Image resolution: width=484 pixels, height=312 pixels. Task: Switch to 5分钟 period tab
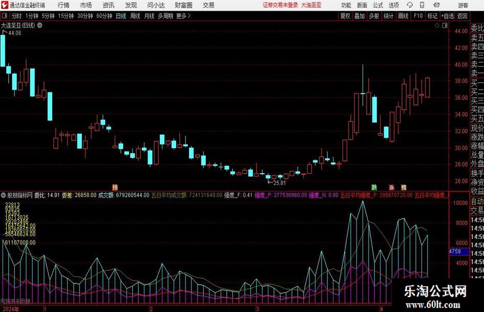tap(48, 16)
